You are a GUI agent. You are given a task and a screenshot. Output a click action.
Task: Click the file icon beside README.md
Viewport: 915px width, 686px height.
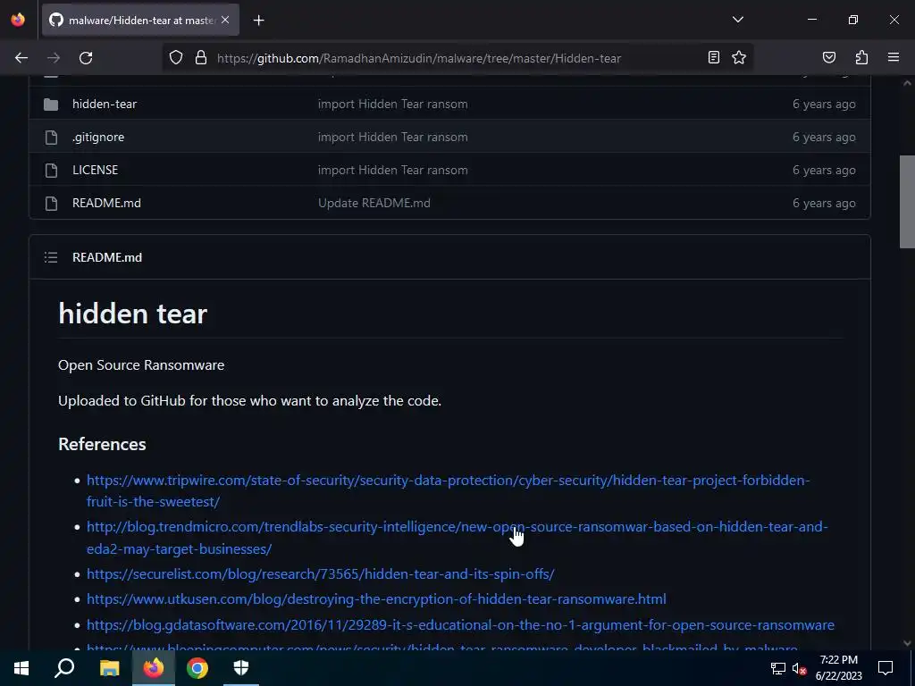(51, 203)
